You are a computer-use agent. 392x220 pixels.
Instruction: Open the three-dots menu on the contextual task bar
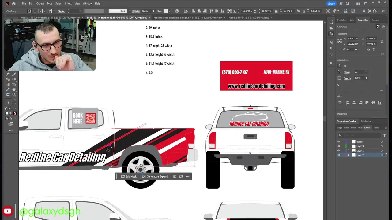click(187, 176)
